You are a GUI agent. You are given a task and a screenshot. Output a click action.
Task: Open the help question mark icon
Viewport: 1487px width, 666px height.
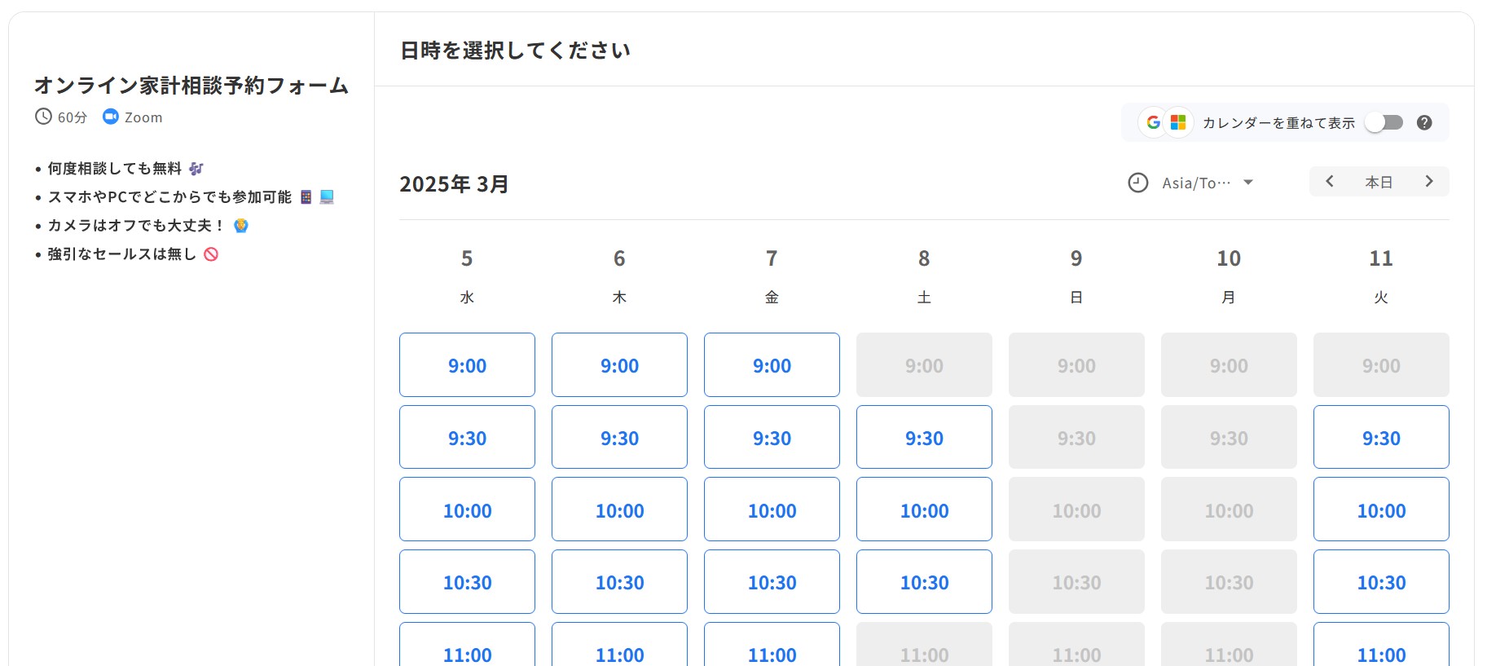(x=1424, y=122)
